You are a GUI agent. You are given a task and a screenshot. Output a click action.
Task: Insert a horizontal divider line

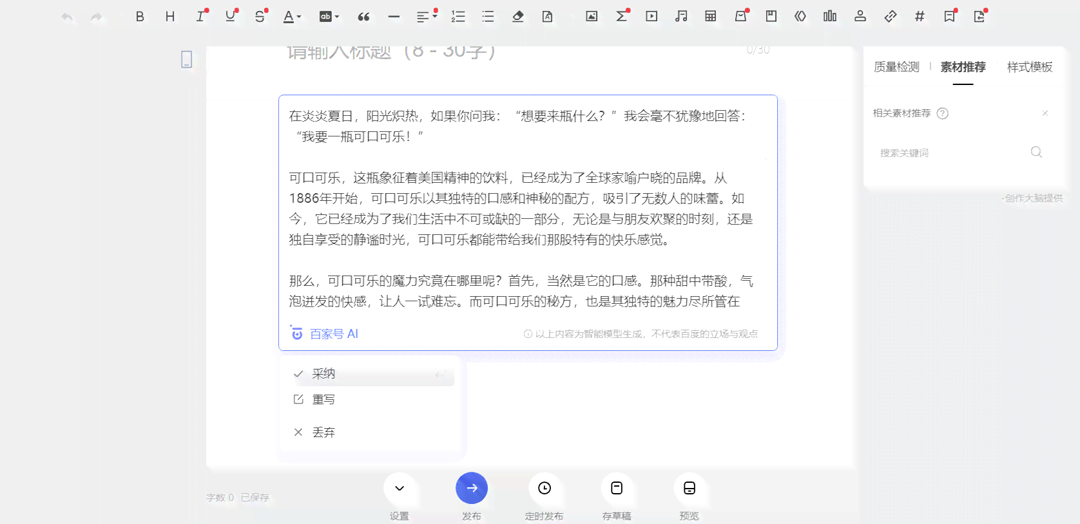394,17
